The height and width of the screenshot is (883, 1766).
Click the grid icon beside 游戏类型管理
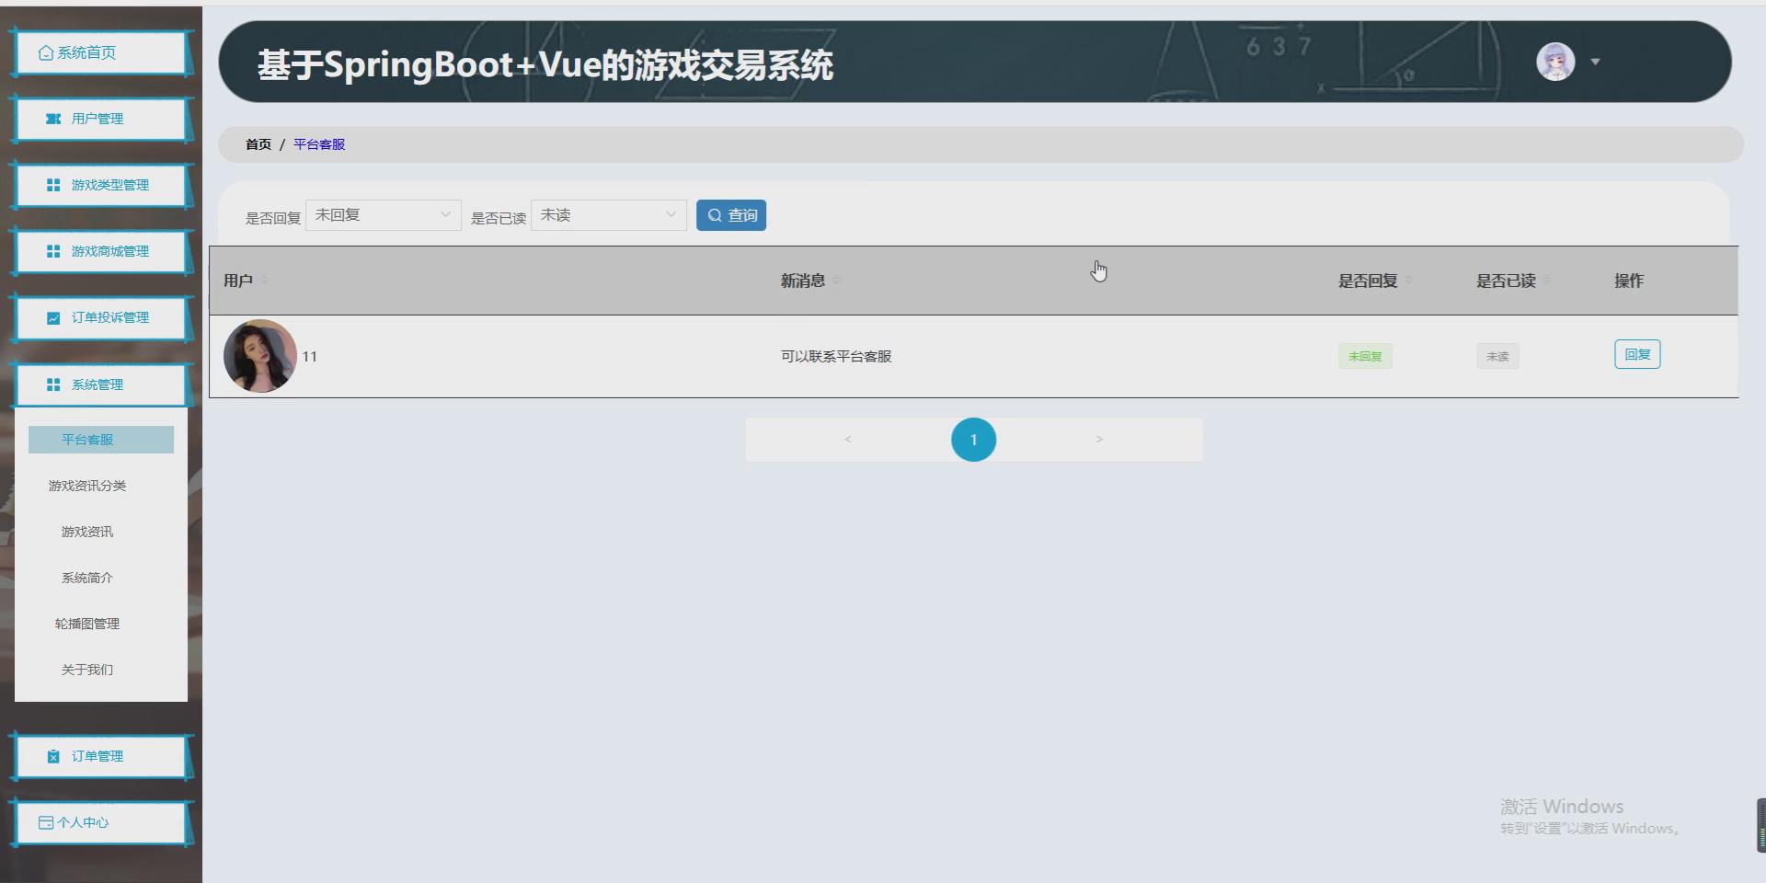(53, 184)
